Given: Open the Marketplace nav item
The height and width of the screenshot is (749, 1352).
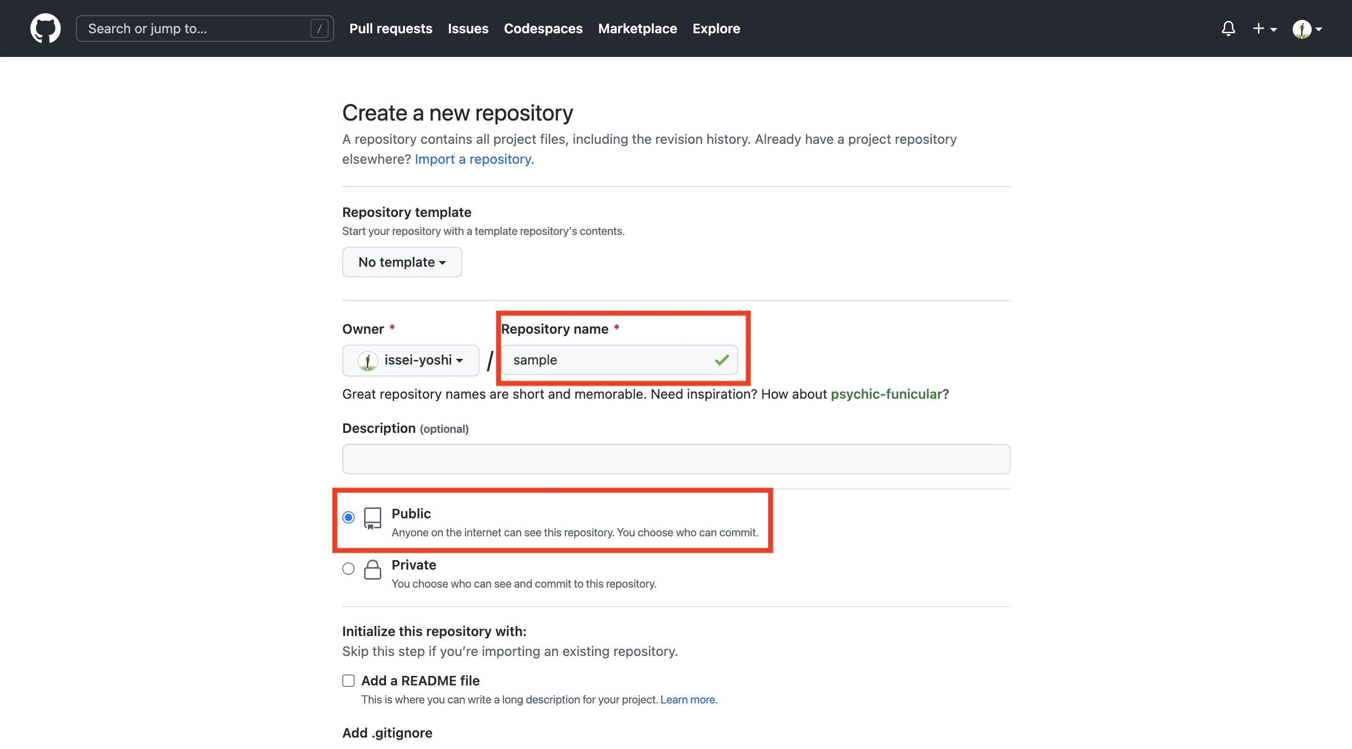Looking at the screenshot, I should coord(637,28).
